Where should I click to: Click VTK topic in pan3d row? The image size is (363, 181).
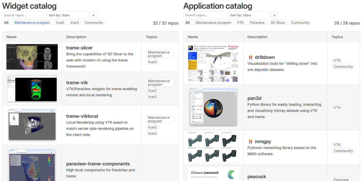tap(337, 108)
